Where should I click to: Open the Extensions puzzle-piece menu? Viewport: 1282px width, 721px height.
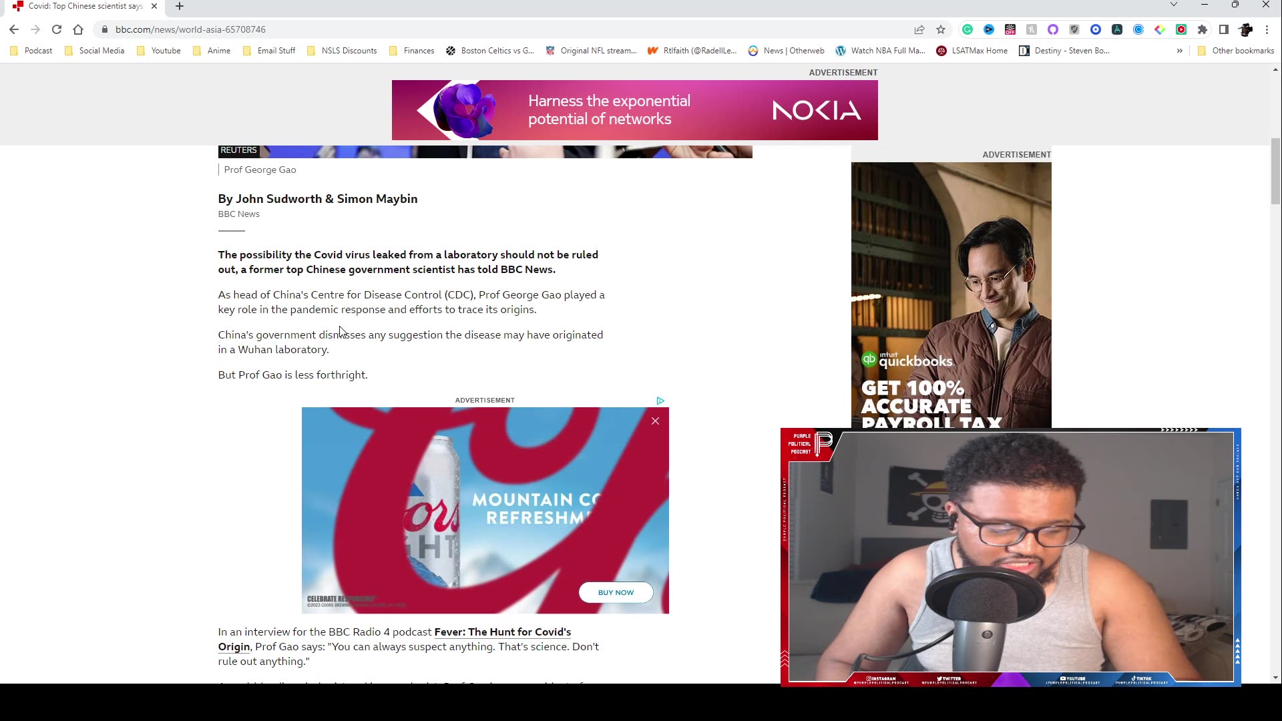tap(1203, 29)
